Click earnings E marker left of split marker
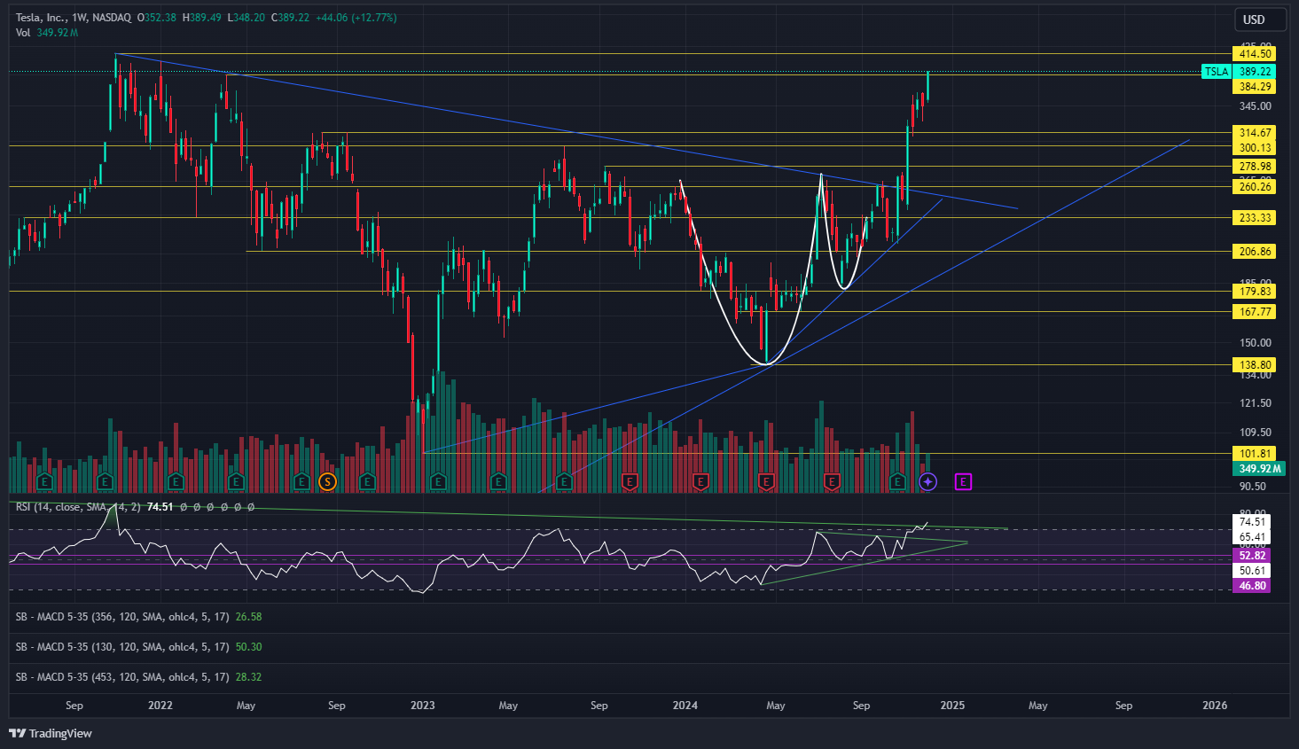The width and height of the screenshot is (1299, 749). point(301,482)
